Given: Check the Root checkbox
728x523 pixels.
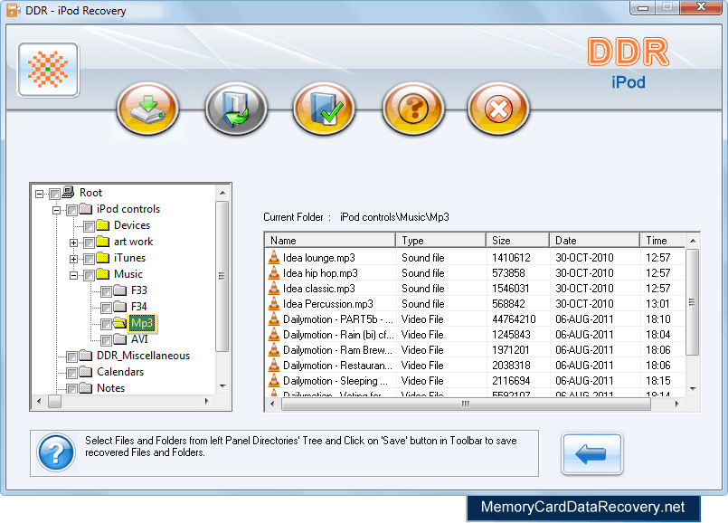Looking at the screenshot, I should [55, 194].
